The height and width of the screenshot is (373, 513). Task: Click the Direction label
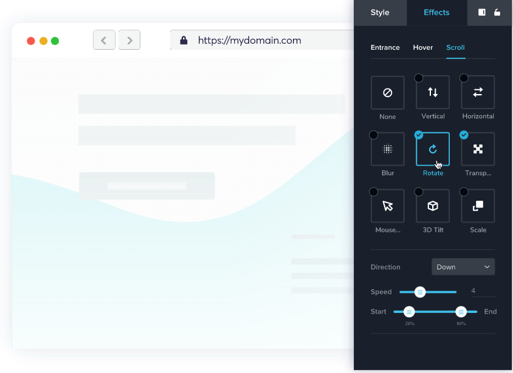pos(385,267)
